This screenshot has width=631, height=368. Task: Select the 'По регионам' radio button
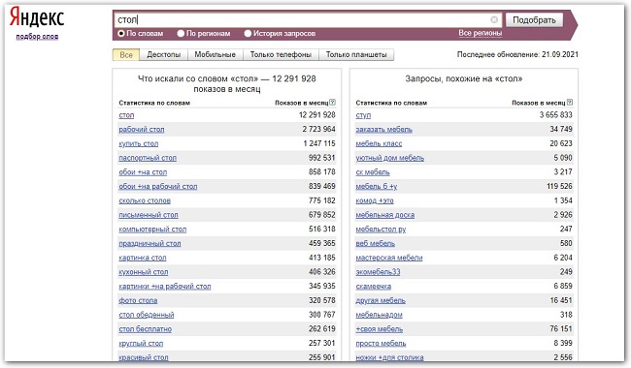point(181,33)
